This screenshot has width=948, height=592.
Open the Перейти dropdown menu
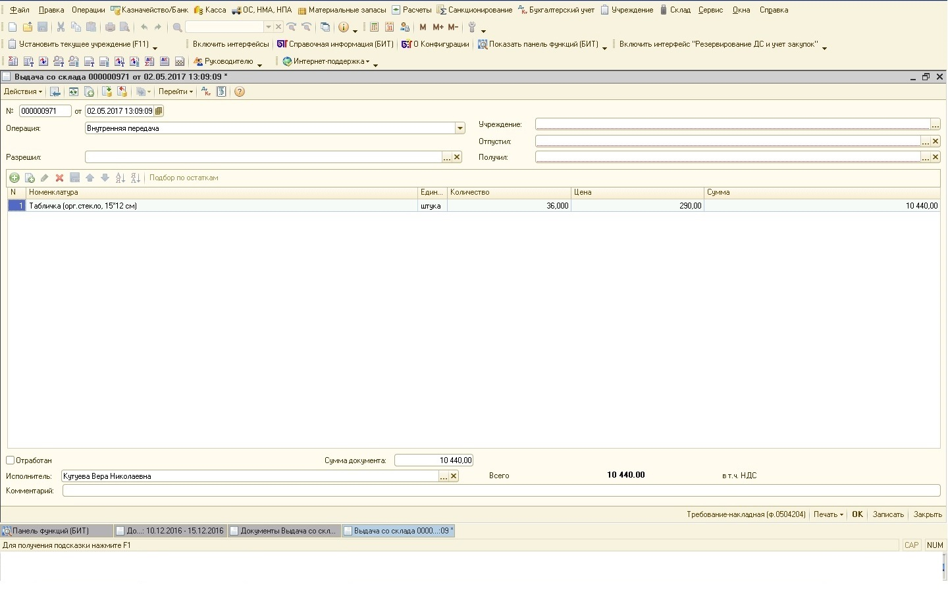[176, 91]
